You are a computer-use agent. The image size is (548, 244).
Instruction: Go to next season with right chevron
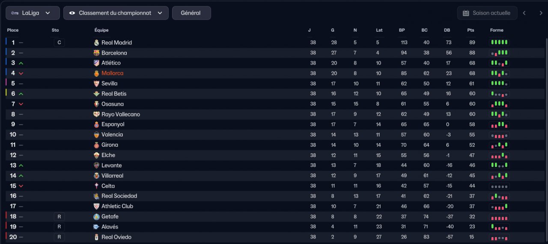541,13
